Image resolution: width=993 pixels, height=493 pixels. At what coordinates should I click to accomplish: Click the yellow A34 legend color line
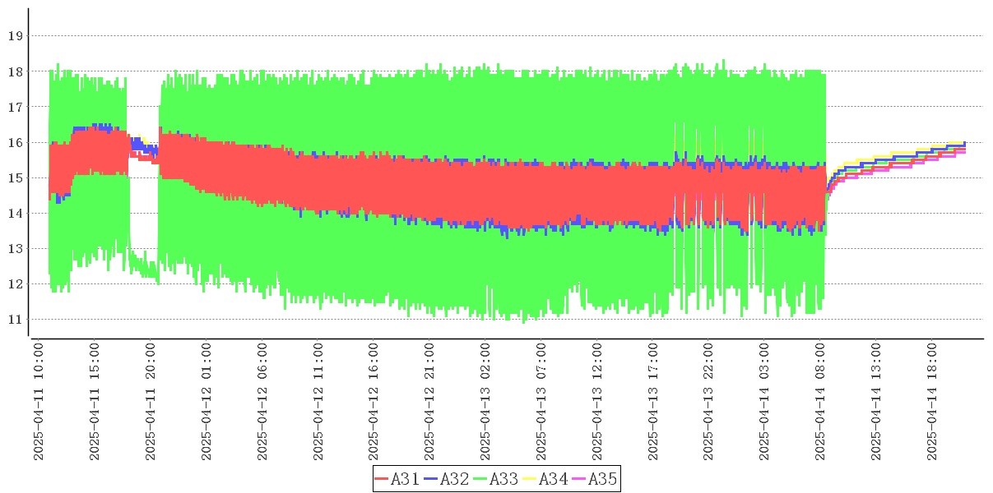tap(530, 479)
